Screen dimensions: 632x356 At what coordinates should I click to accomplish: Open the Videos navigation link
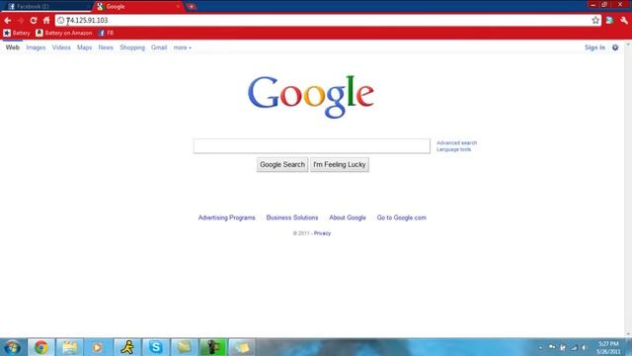pyautogui.click(x=61, y=47)
